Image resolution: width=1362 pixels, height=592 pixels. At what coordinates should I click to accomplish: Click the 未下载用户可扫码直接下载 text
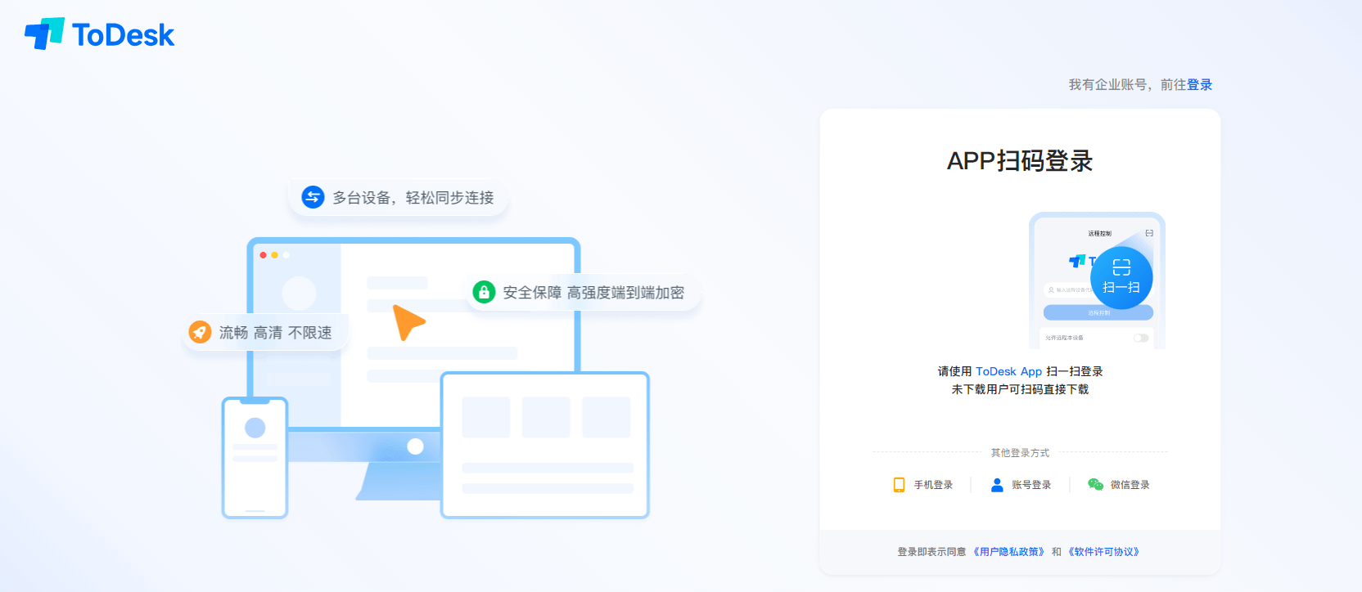point(1020,389)
